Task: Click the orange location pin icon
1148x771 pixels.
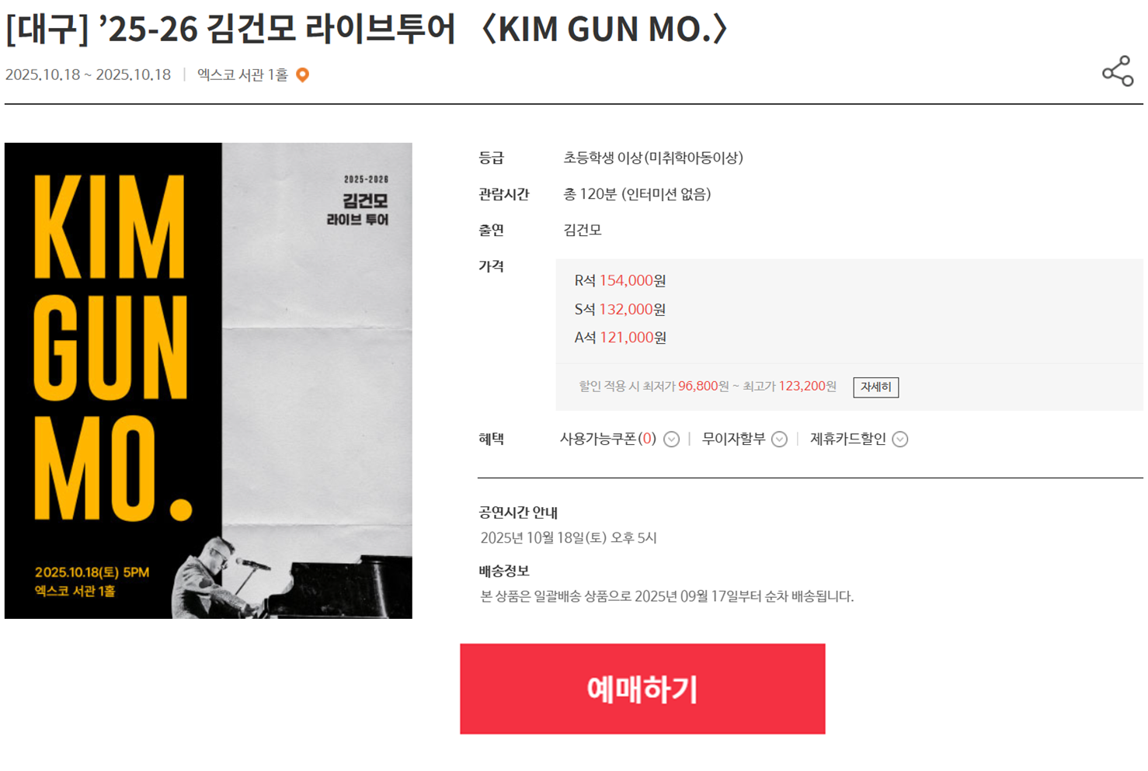Action: (x=303, y=75)
